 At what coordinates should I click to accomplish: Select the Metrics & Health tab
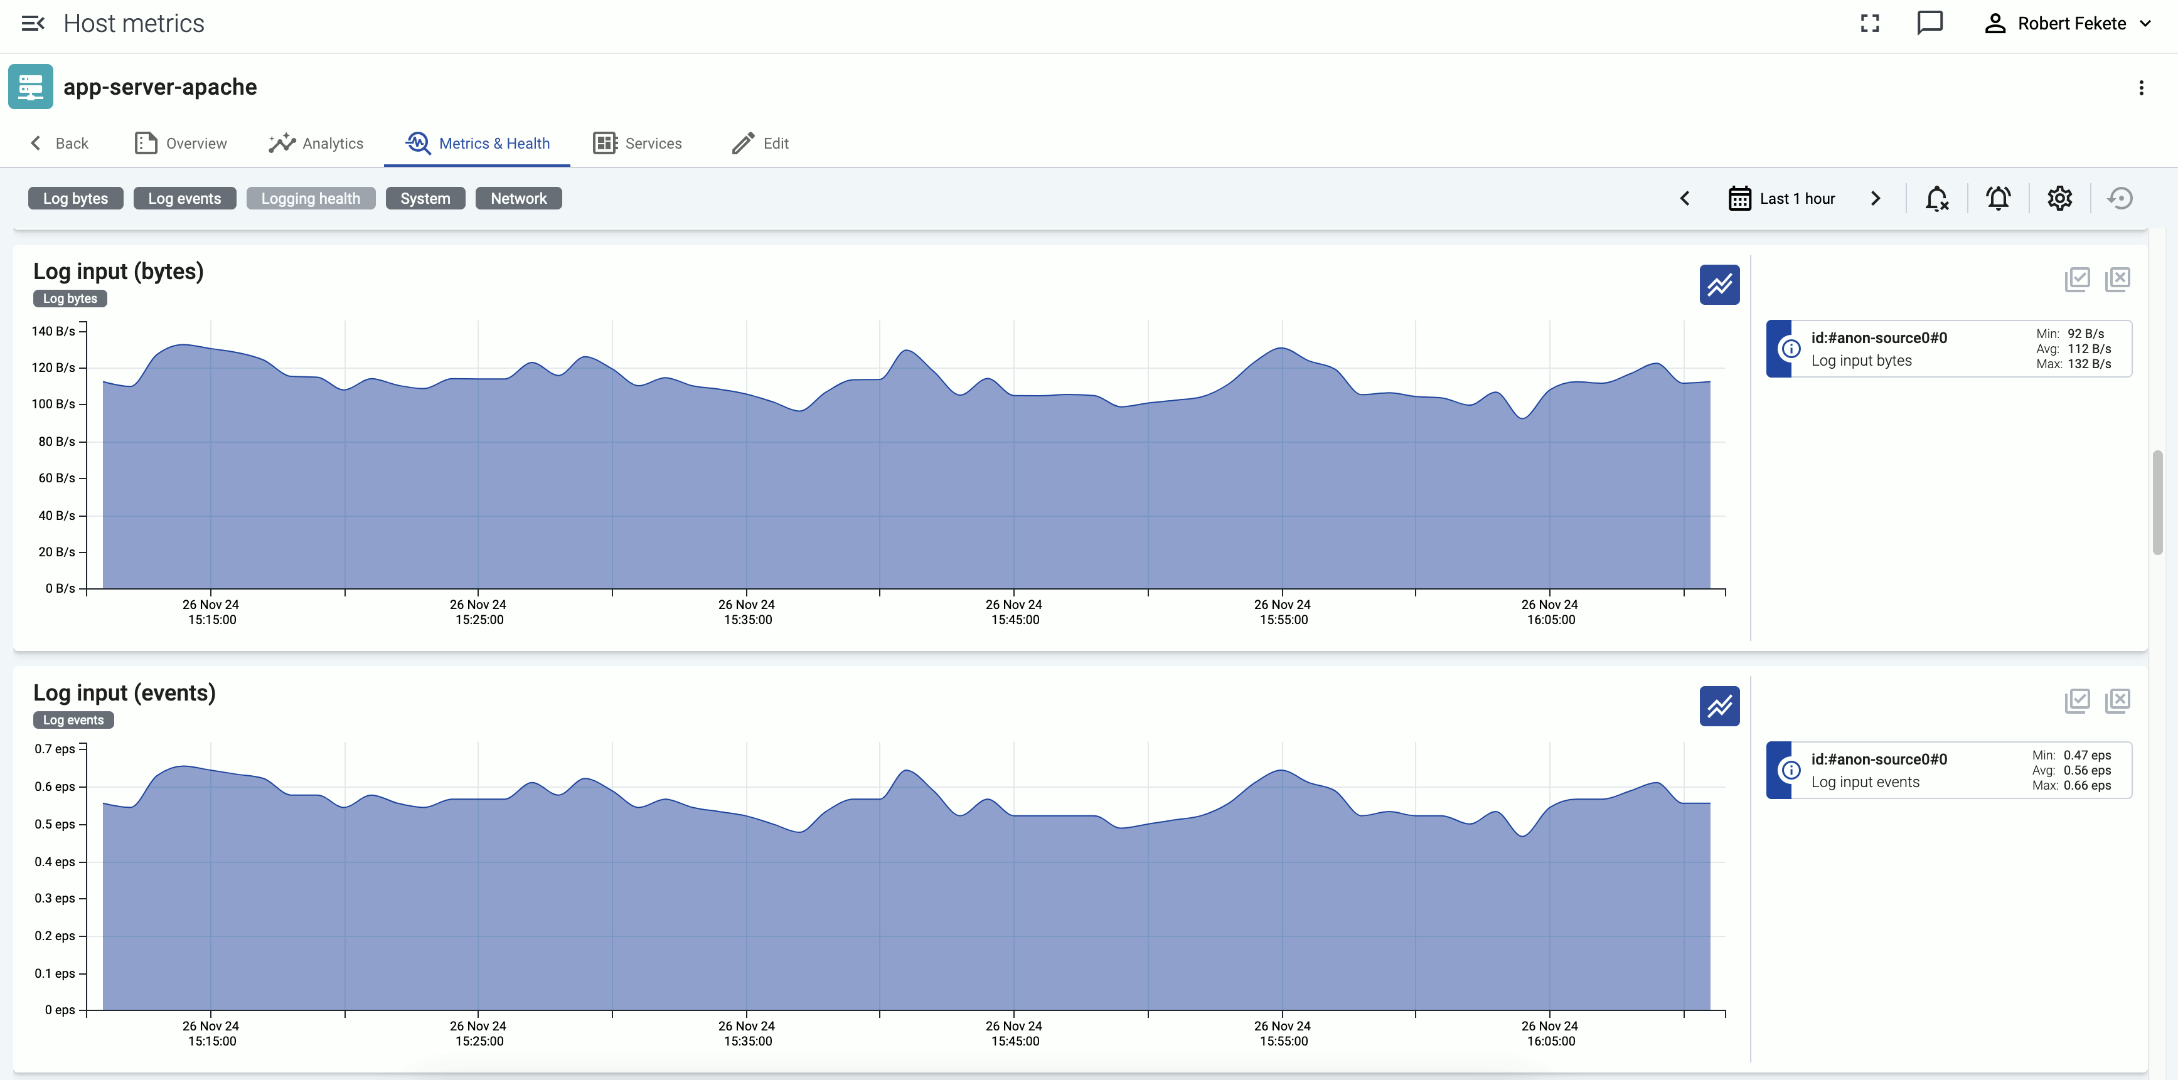(x=477, y=144)
